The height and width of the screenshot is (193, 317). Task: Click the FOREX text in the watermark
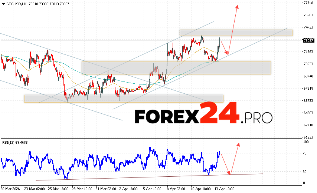(167, 117)
